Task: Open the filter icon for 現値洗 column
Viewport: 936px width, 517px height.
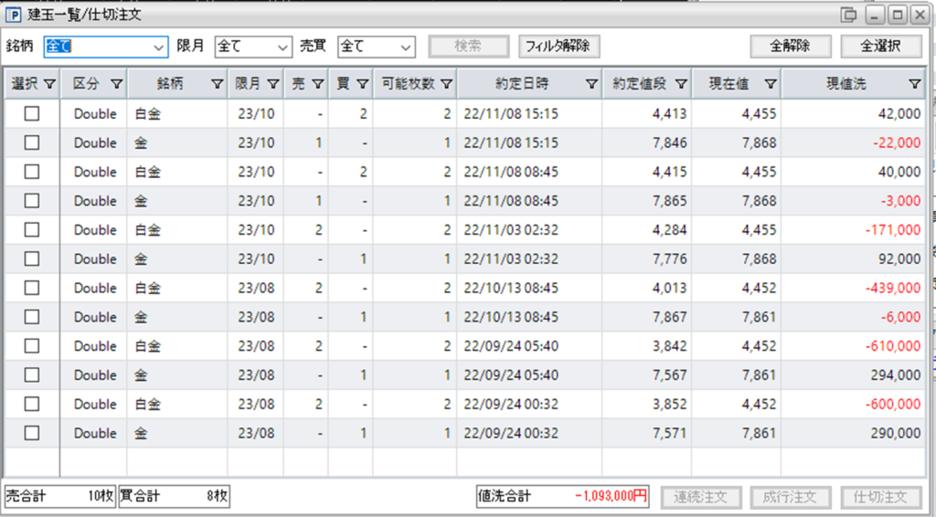Action: [x=914, y=84]
